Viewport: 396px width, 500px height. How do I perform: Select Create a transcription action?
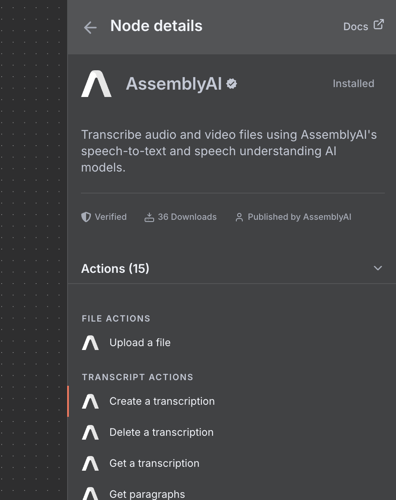pyautogui.click(x=162, y=401)
